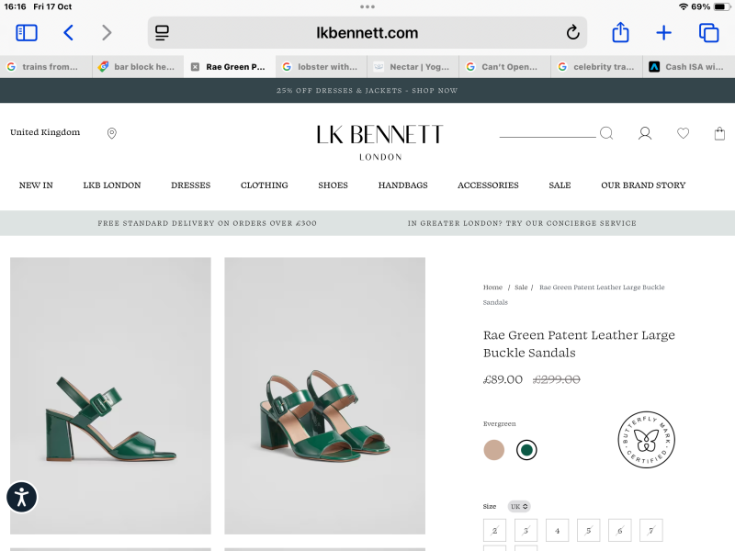Open the Safari sidebar
The image size is (735, 551).
pos(27,33)
